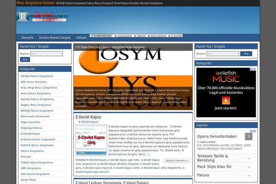Close the Opera herunterladen advertisement
276x184 pixels.
(254, 131)
